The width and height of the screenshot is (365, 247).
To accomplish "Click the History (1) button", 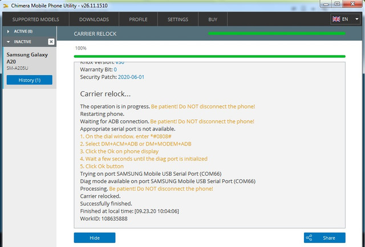I will 30,80.
